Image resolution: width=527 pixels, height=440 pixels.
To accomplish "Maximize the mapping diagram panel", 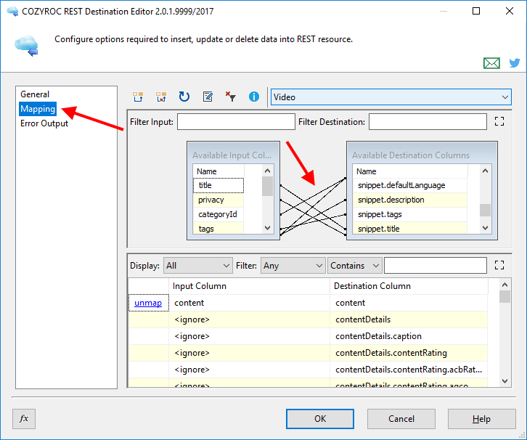I will pos(499,121).
